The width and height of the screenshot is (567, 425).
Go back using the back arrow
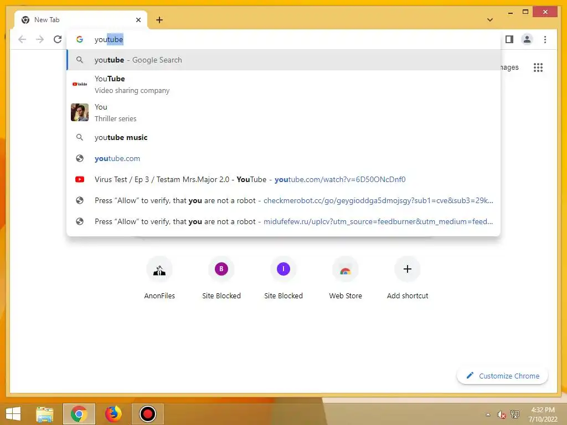[x=22, y=39]
